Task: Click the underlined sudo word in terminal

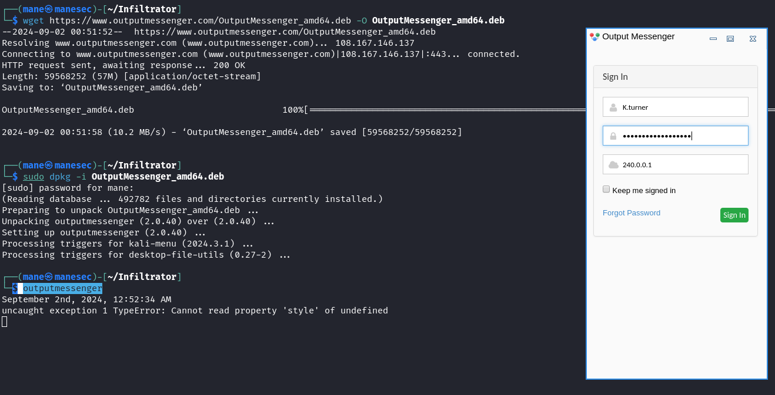Action: click(x=34, y=177)
